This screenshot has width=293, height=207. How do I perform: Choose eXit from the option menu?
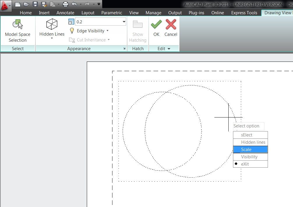[250, 164]
